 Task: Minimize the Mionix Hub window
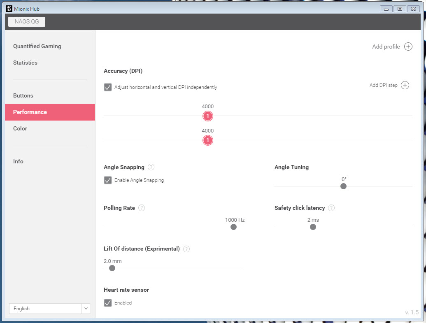click(386, 9)
